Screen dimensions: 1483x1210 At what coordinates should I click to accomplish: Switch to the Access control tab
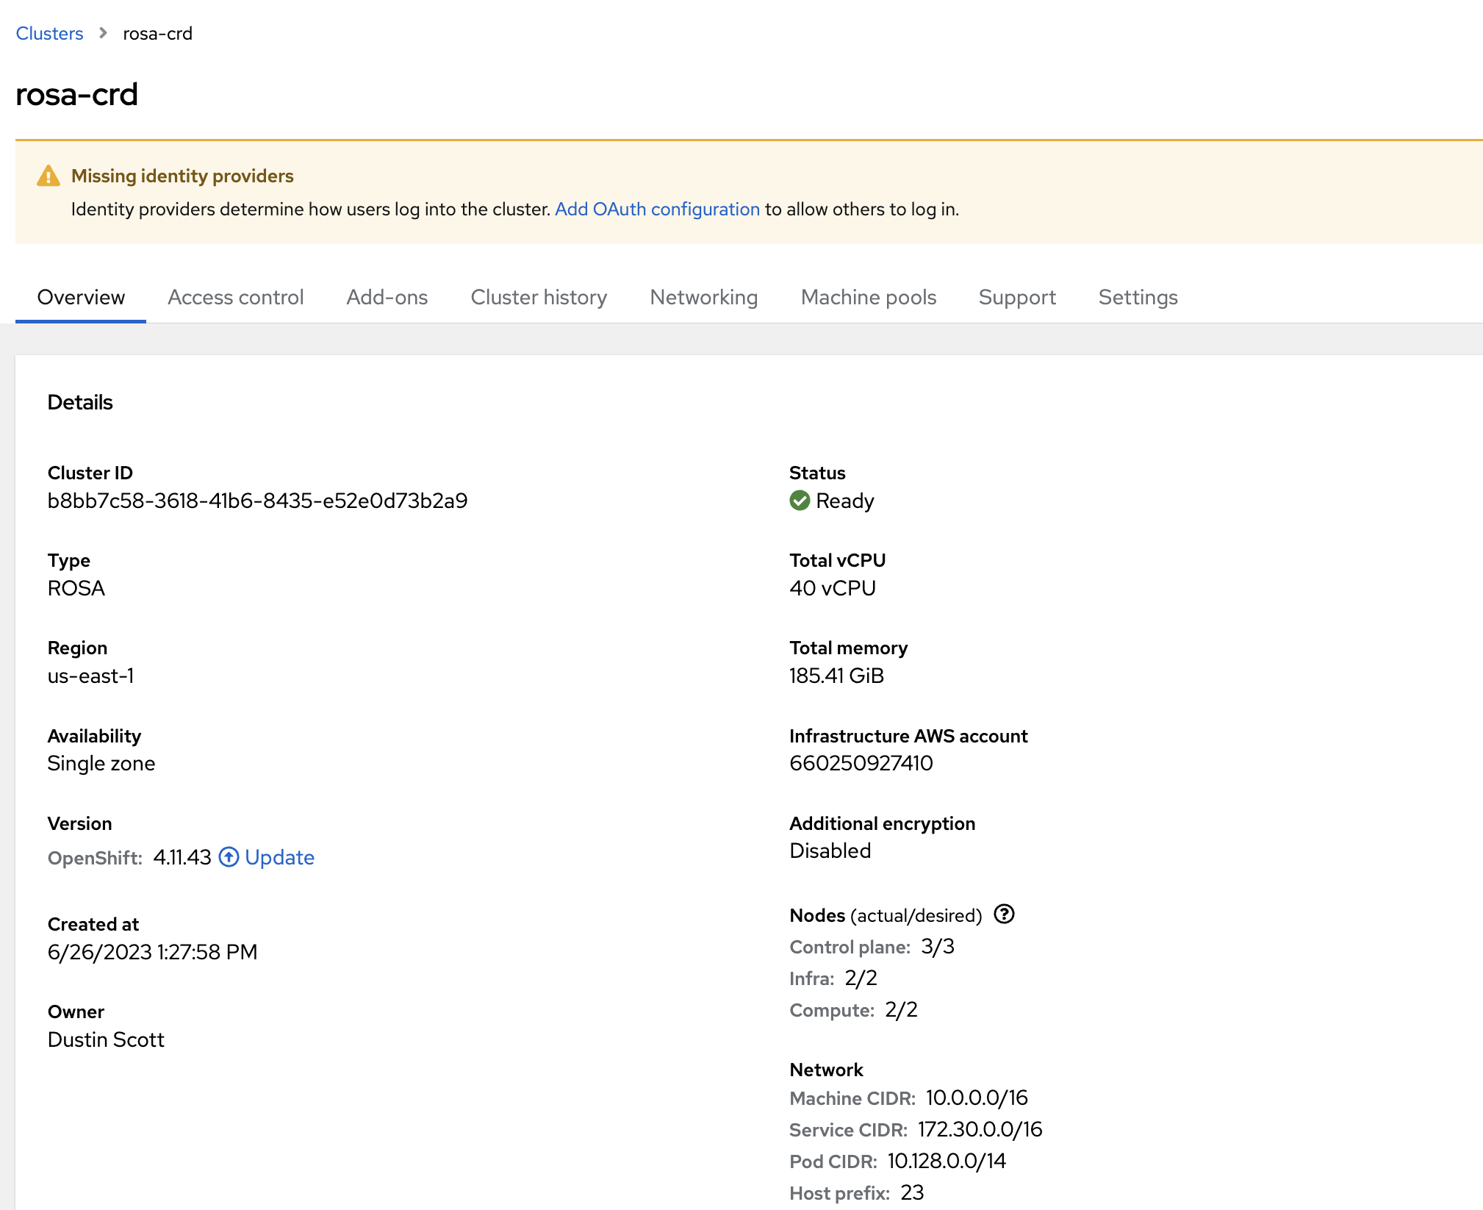(x=235, y=297)
